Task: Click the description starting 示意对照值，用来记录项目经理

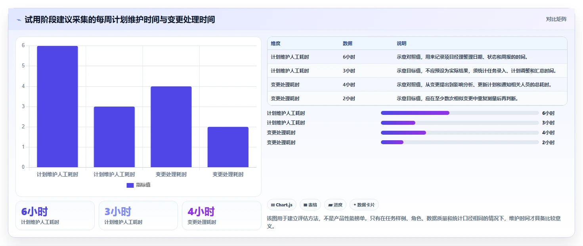Action: (462, 57)
